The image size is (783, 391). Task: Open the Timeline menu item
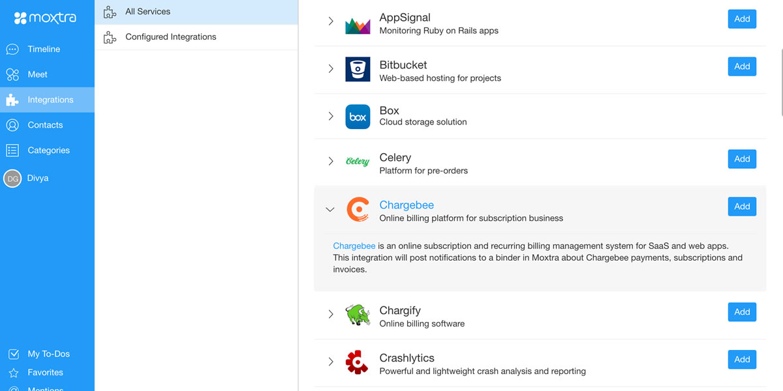click(x=47, y=49)
